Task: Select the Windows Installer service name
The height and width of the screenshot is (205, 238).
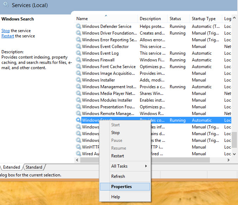Action: pos(98,80)
